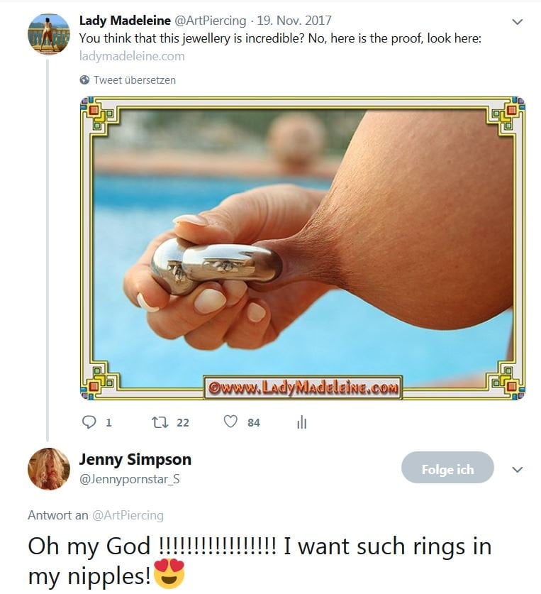Open the 19. Nov. 2017 timestamp
The width and height of the screenshot is (541, 594).
(x=294, y=20)
